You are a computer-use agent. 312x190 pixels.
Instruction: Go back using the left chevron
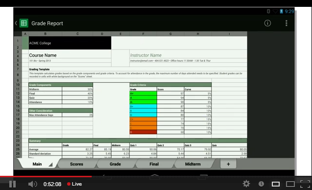point(16,23)
